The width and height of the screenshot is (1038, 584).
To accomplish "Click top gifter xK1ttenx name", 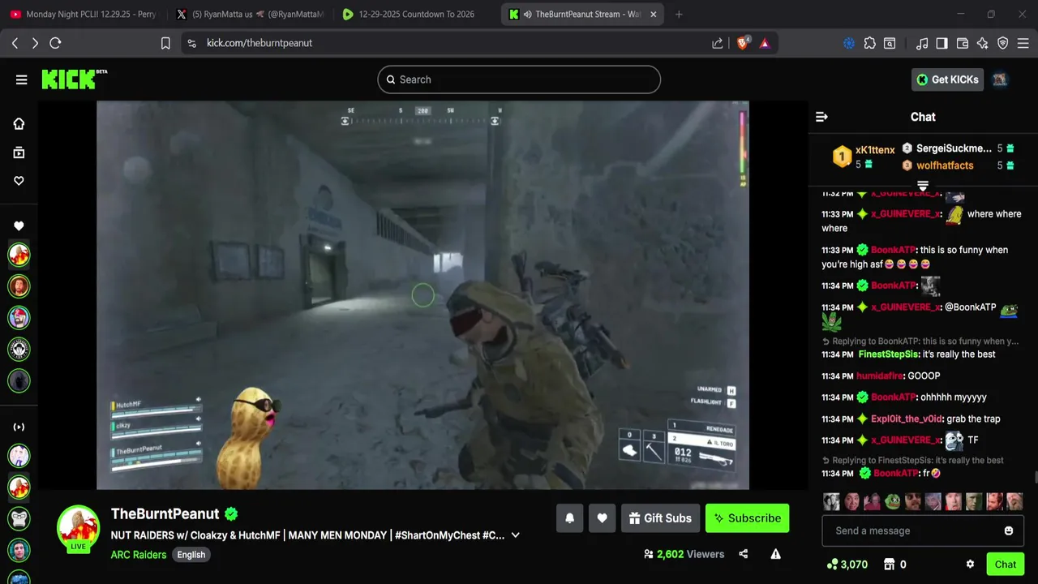I will coord(875,150).
